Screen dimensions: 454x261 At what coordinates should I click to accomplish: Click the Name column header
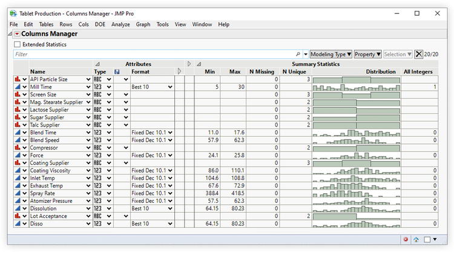tap(38, 71)
